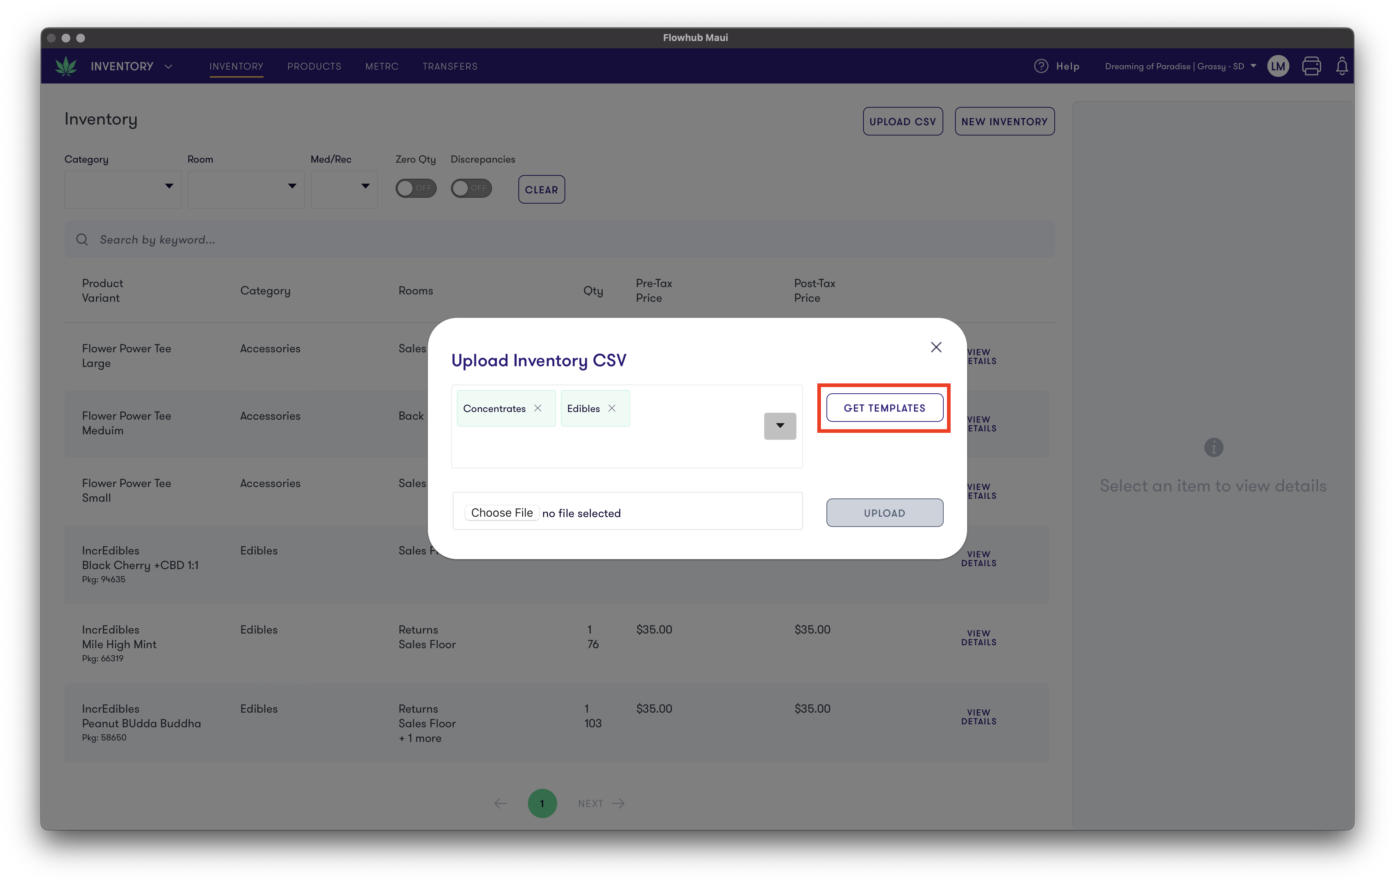Switch to the INVENTORY tab
The width and height of the screenshot is (1395, 884).
(236, 66)
